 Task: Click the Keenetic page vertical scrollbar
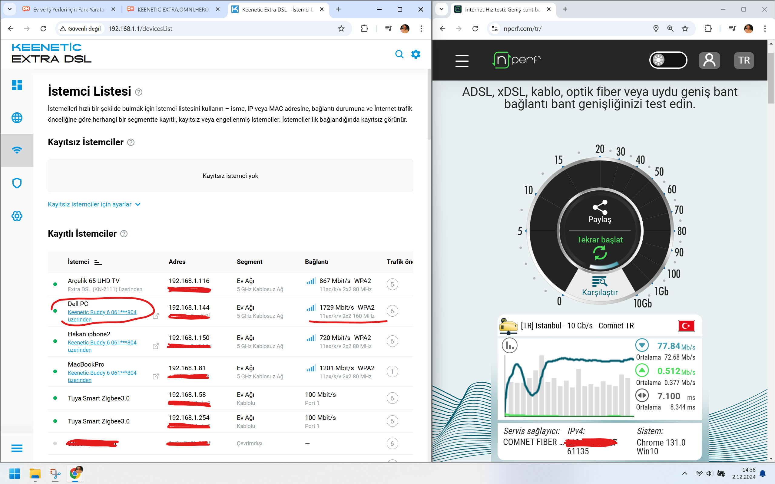[x=429, y=104]
